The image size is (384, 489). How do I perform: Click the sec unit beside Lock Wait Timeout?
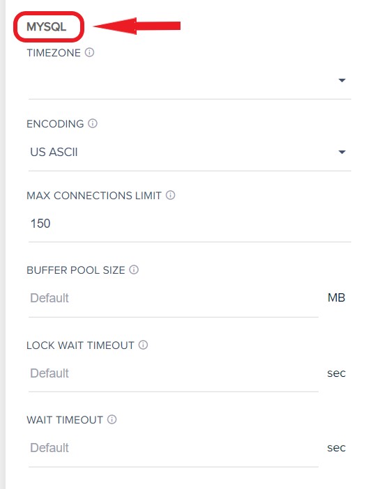coord(337,373)
